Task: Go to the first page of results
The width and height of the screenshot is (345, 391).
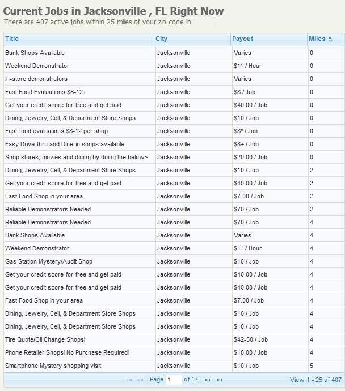Action: (129, 380)
